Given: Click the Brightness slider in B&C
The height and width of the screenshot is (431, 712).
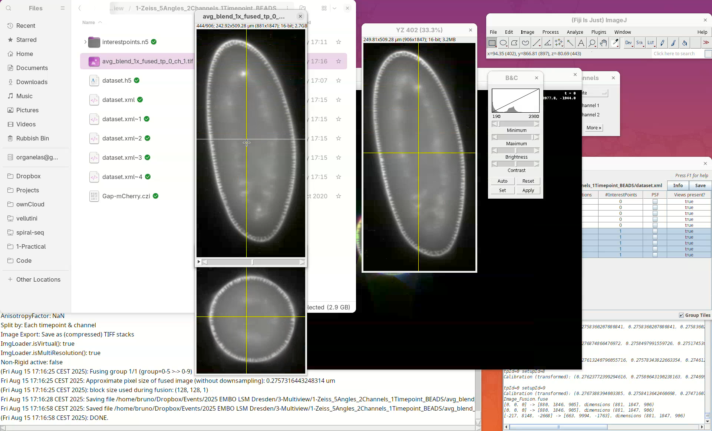Looking at the screenshot, I should tap(515, 151).
